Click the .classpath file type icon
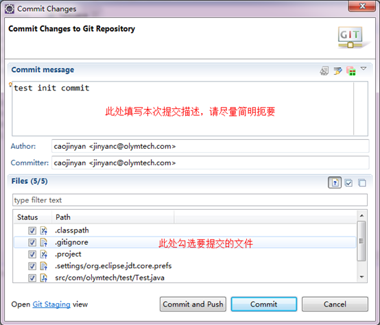Image resolution: width=380 pixels, height=325 pixels. (x=44, y=230)
